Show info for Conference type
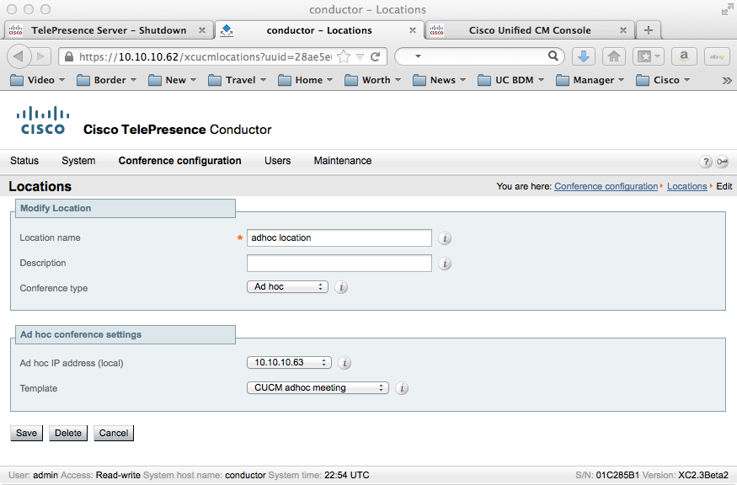This screenshot has height=485, width=737. [341, 287]
